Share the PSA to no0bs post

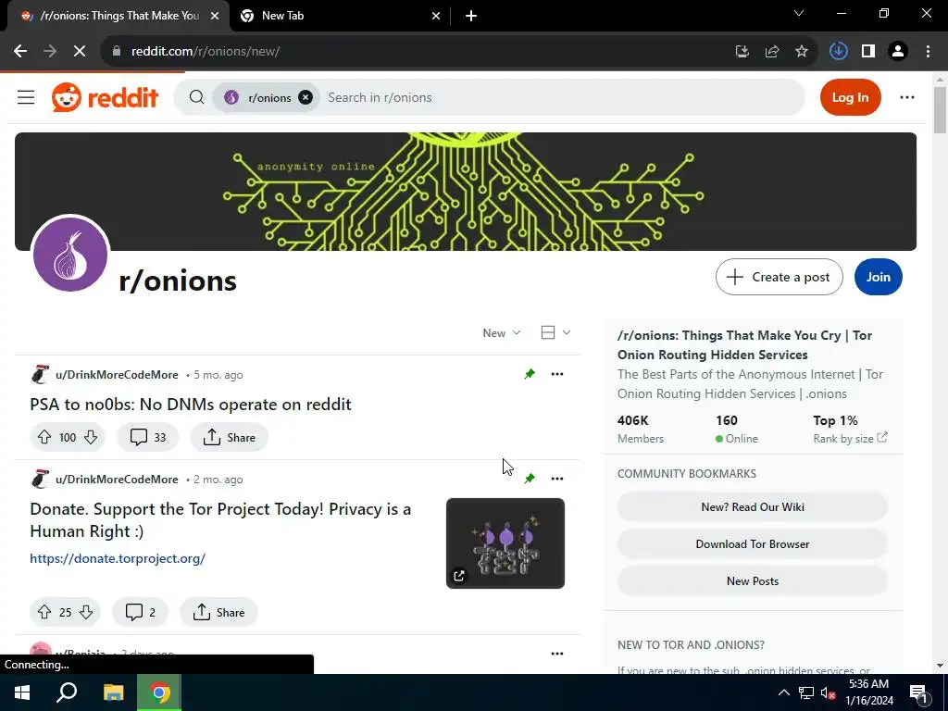tap(230, 437)
